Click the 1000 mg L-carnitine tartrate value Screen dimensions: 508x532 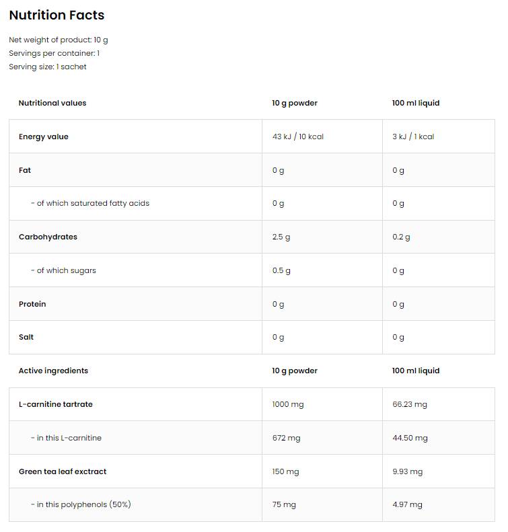[288, 404]
